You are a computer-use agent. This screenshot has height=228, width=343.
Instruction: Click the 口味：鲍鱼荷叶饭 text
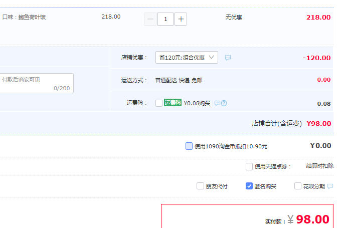point(24,17)
